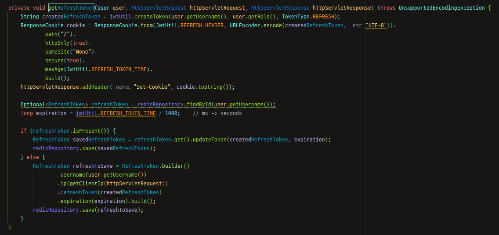Click the URLEncoder class reference
The width and height of the screenshot is (499, 235).
(x=246, y=25)
